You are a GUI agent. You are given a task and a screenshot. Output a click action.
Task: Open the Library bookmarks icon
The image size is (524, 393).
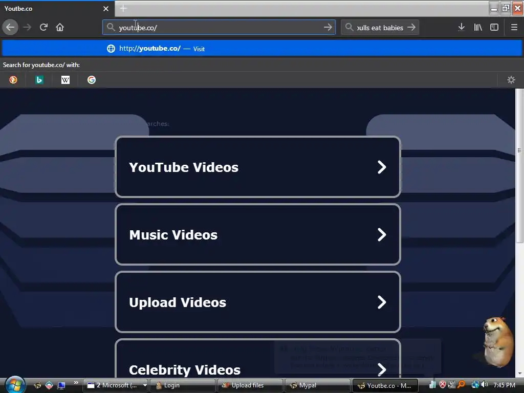tap(478, 27)
